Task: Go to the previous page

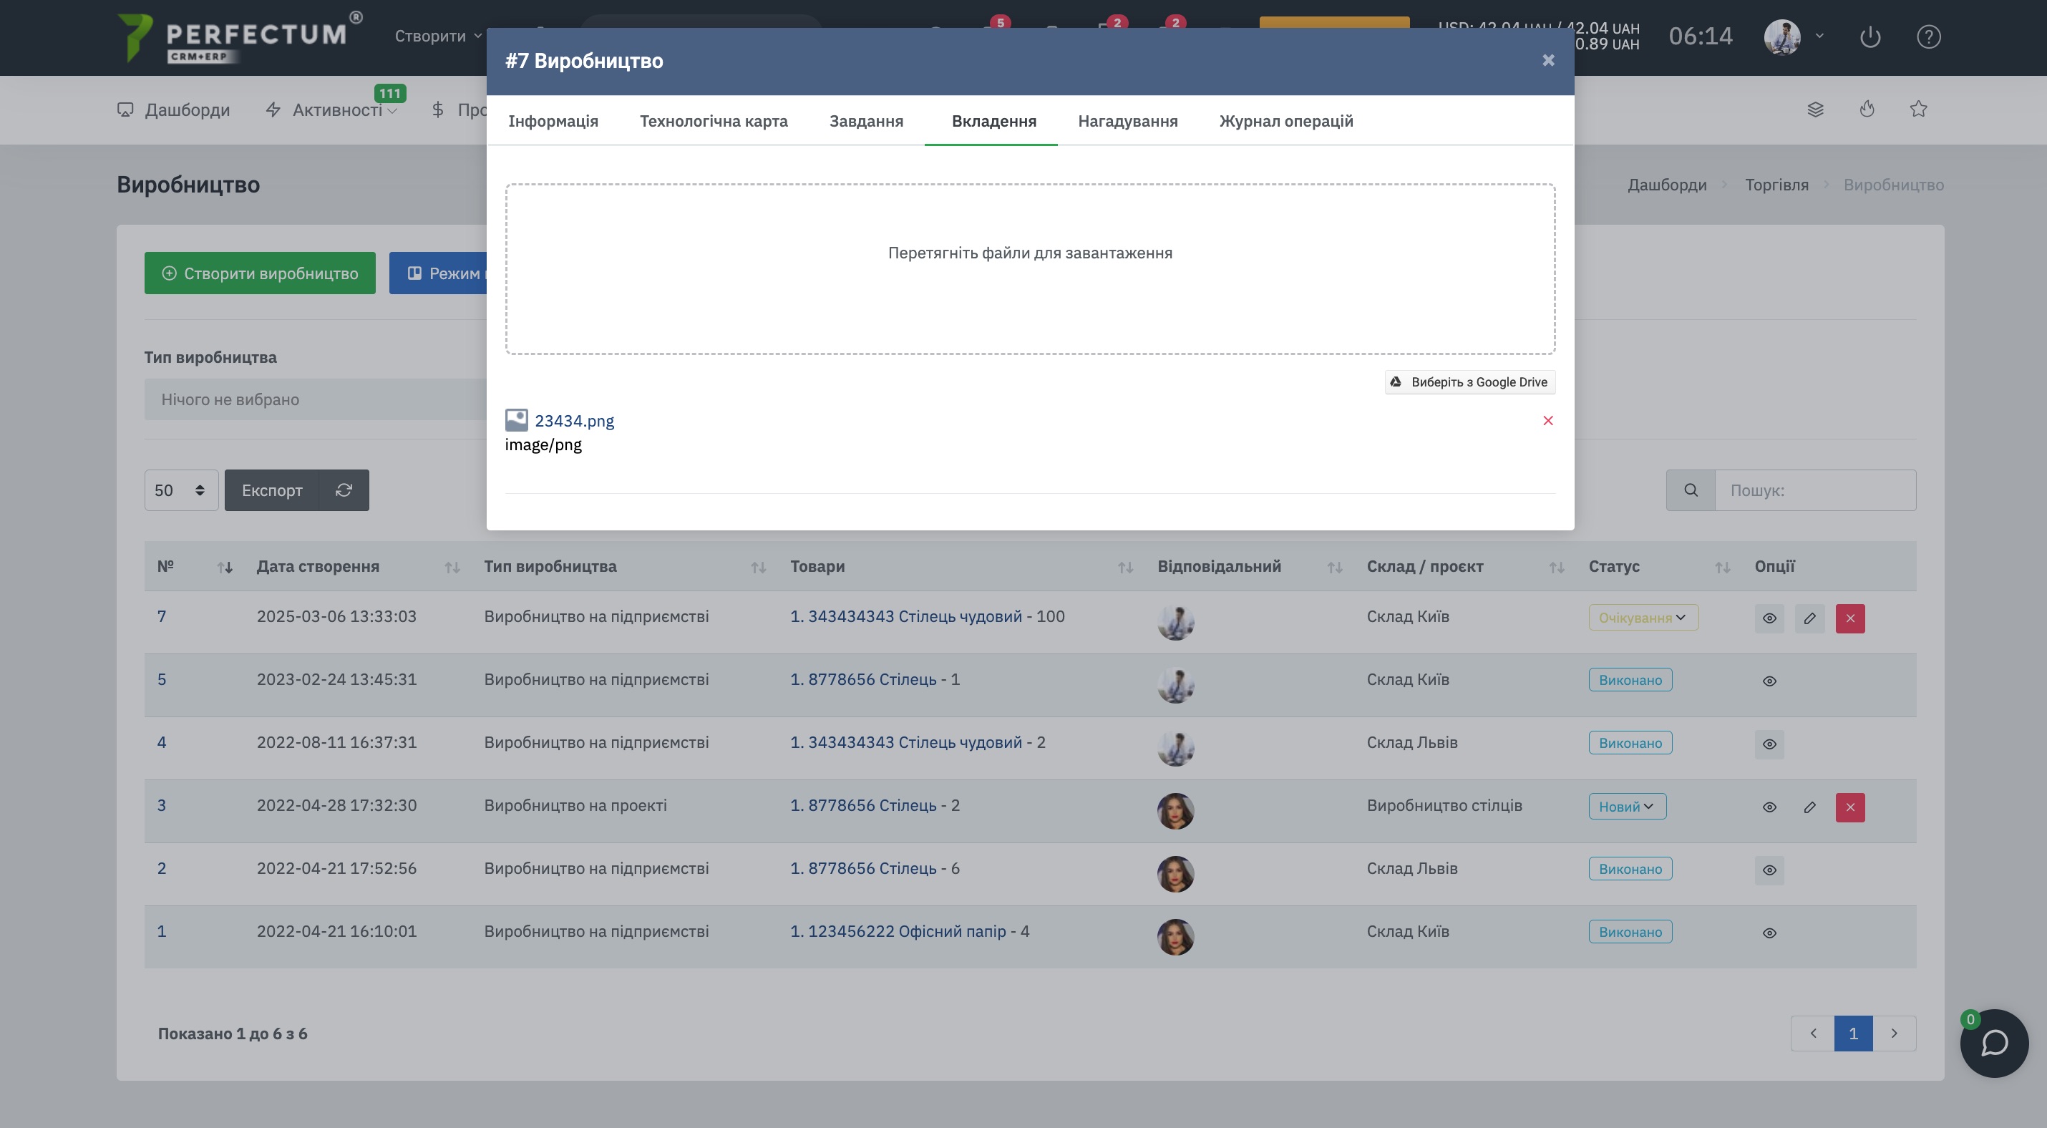Action: (1812, 1034)
